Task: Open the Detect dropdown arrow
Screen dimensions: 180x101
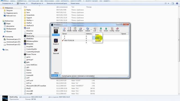Action: pos(91,30)
